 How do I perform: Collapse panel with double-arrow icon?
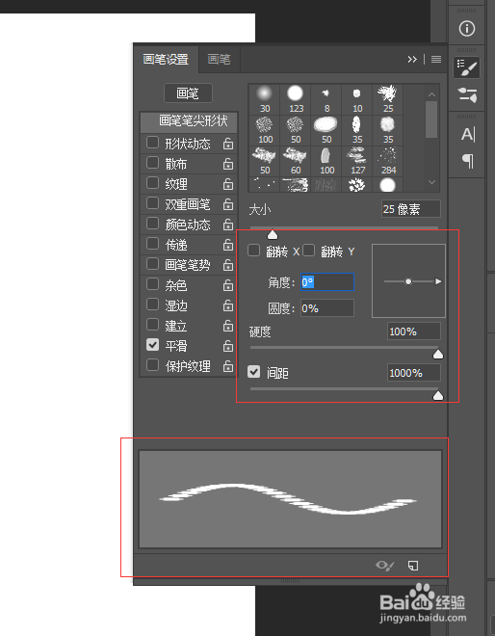tap(412, 60)
